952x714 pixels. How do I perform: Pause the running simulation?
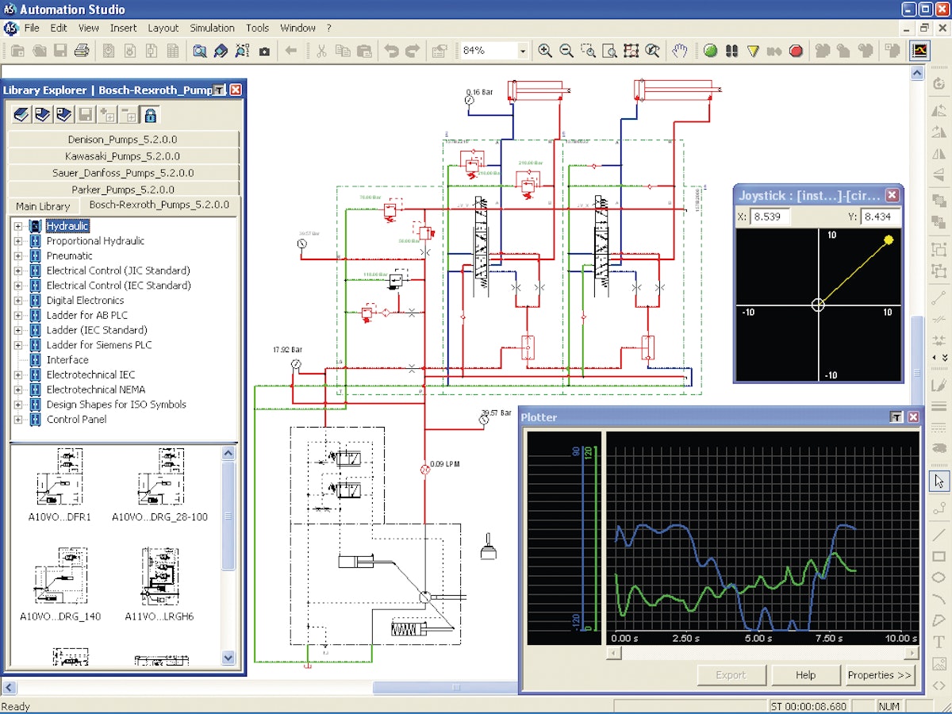[731, 50]
